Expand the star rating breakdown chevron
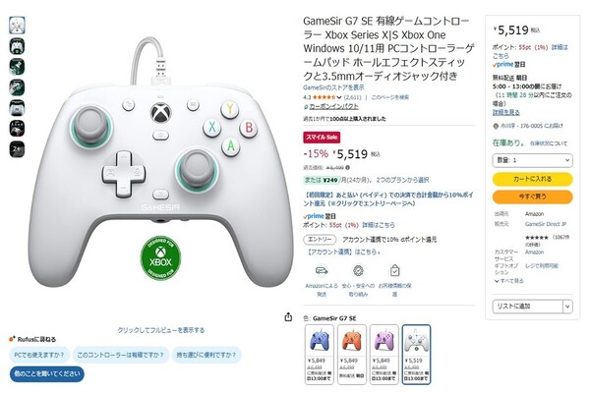The image size is (590, 393). click(x=339, y=98)
